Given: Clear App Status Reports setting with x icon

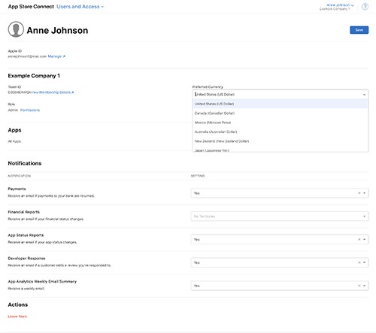Looking at the screenshot, I should click(x=359, y=240).
